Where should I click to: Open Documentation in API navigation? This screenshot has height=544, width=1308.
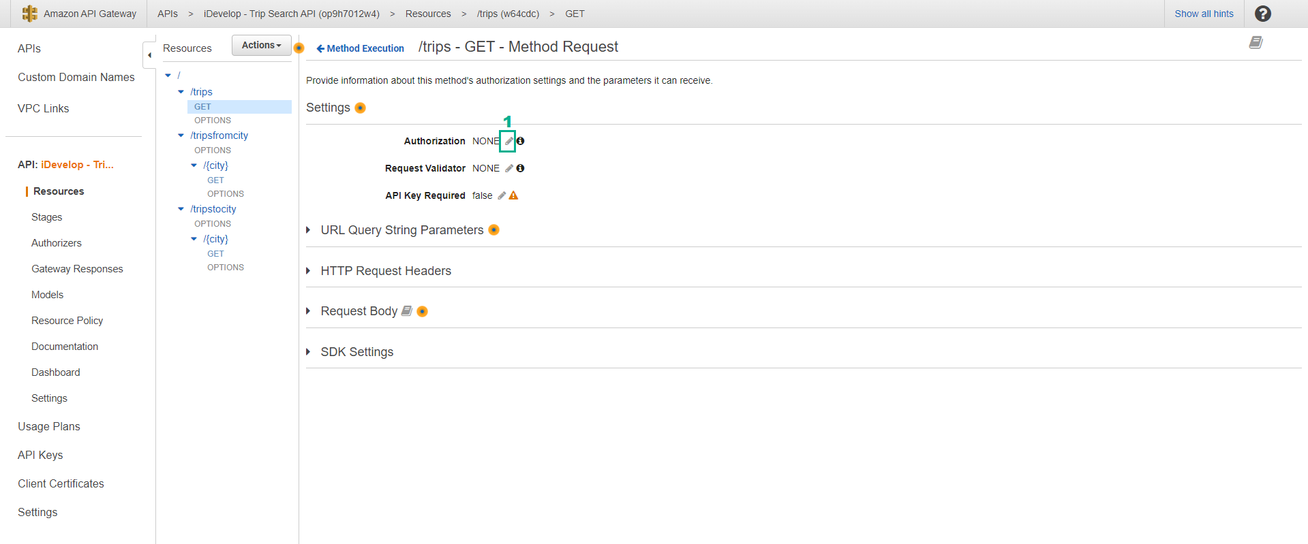click(x=65, y=347)
